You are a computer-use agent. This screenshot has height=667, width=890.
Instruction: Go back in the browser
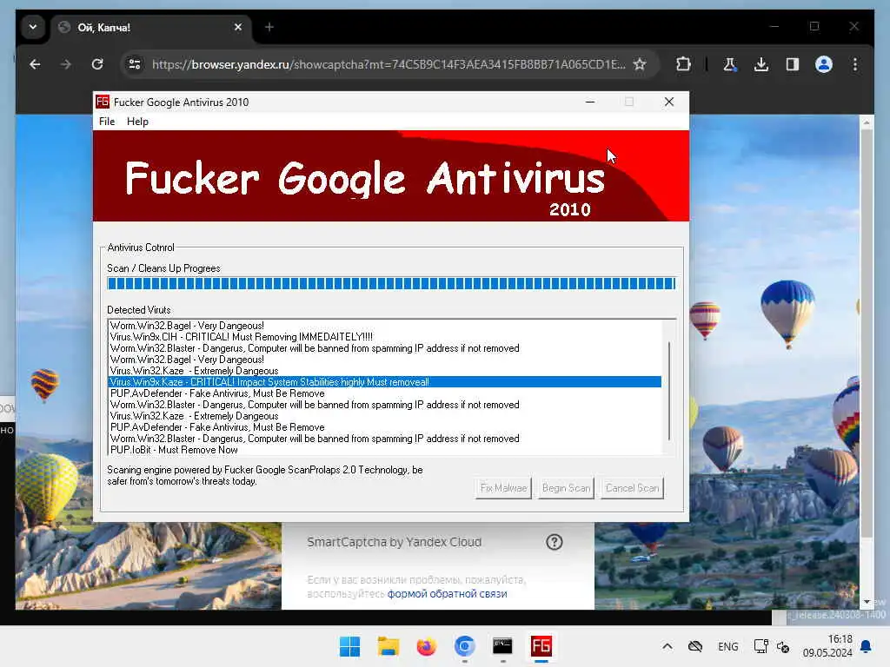coord(35,64)
